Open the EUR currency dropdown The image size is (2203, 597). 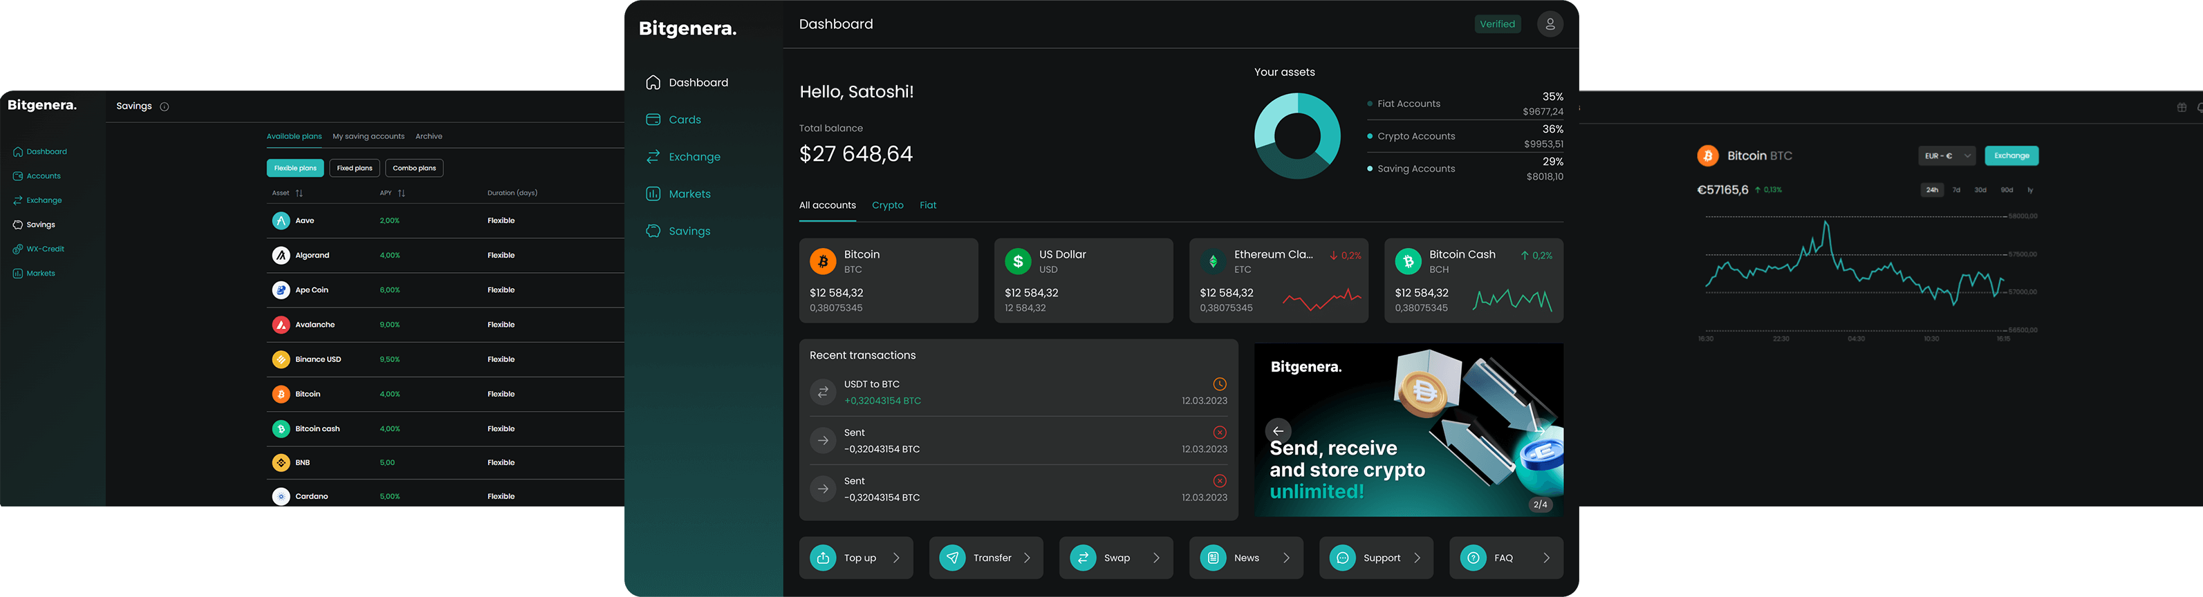pos(1947,155)
